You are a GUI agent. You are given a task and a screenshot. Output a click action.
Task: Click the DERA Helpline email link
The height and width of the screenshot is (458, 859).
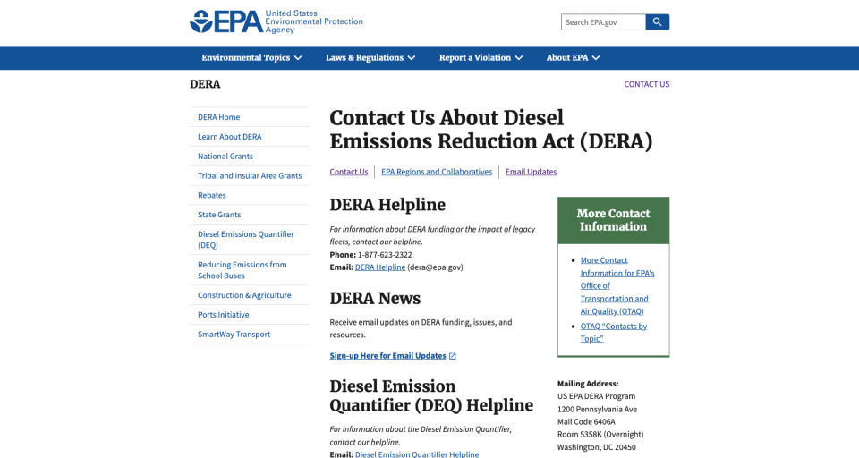(380, 267)
